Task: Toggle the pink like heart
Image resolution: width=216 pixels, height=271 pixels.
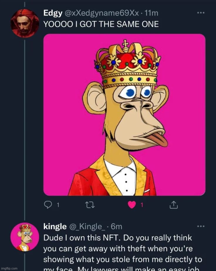Action: [132, 205]
